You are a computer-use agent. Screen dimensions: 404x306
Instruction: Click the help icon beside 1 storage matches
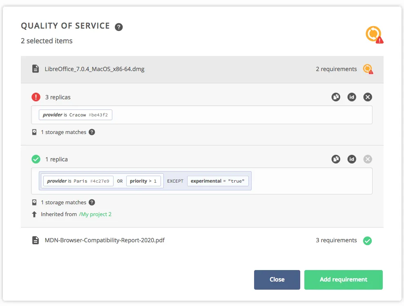pos(92,132)
